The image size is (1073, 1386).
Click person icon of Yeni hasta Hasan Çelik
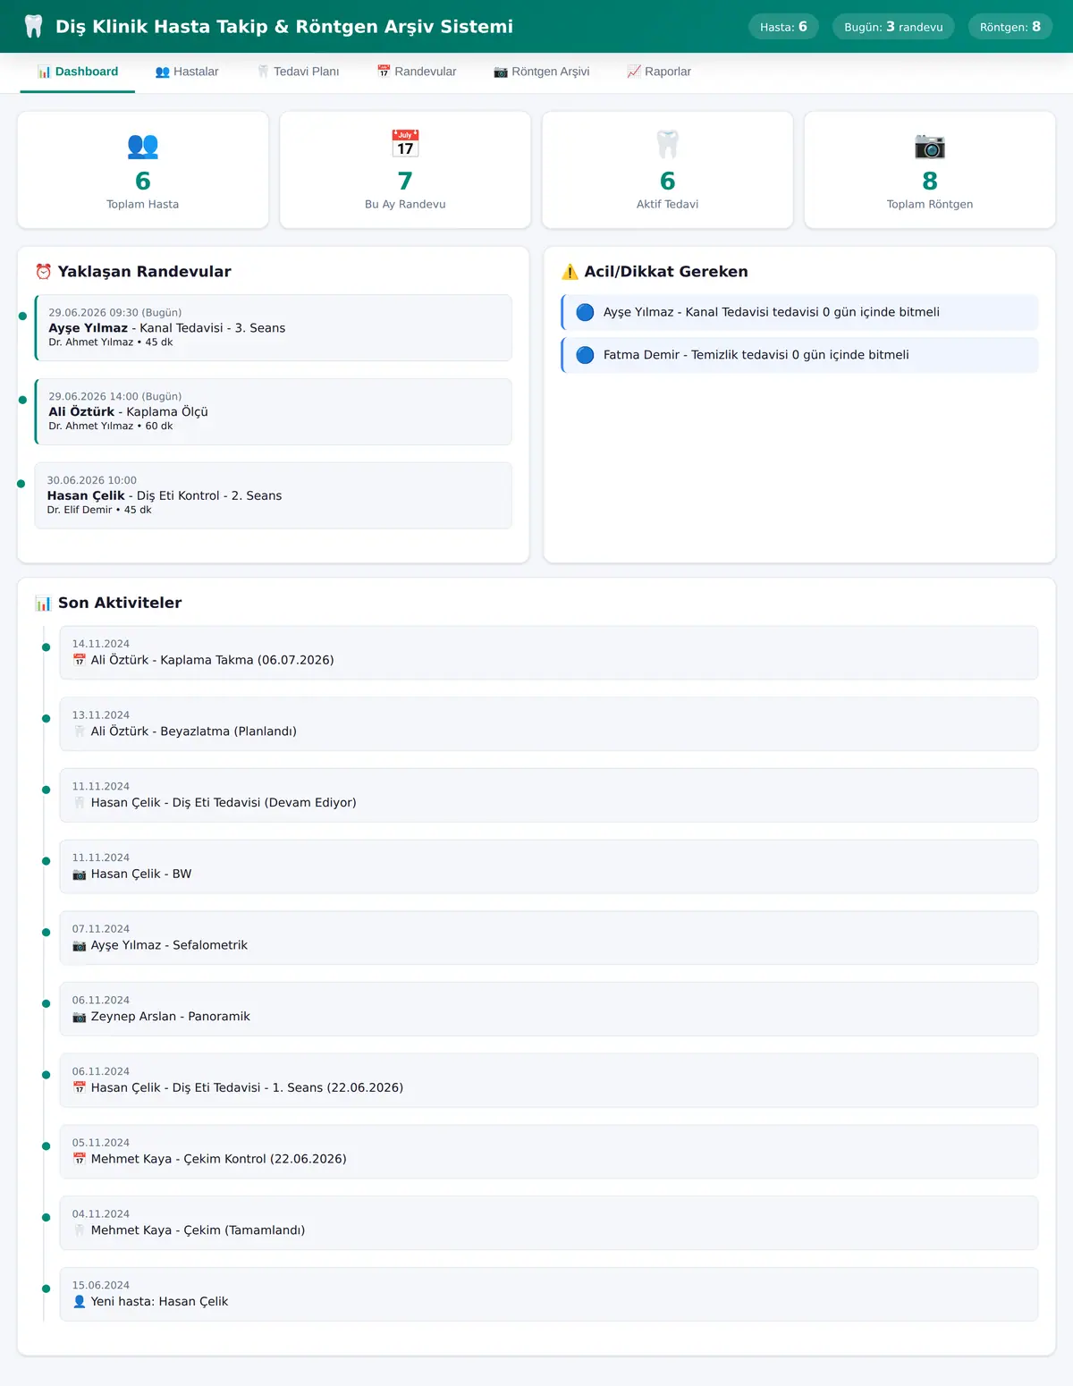(80, 1302)
